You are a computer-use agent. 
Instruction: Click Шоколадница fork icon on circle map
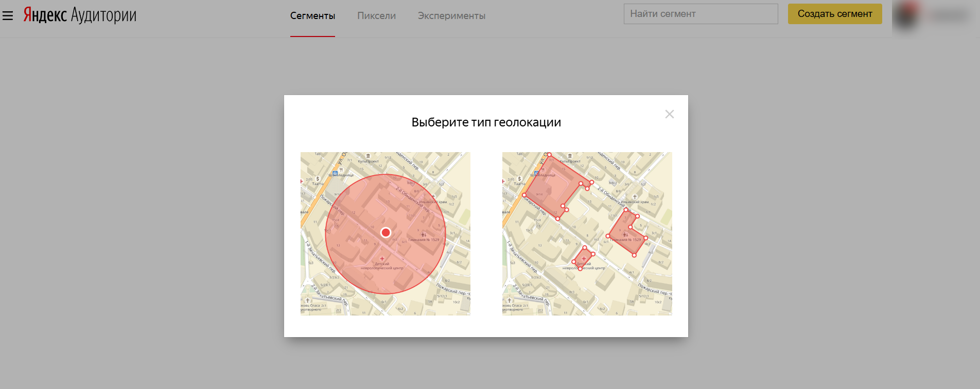coord(341,170)
